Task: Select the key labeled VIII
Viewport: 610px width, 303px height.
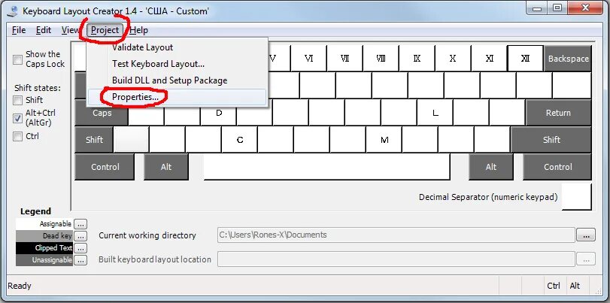Action: (381, 59)
